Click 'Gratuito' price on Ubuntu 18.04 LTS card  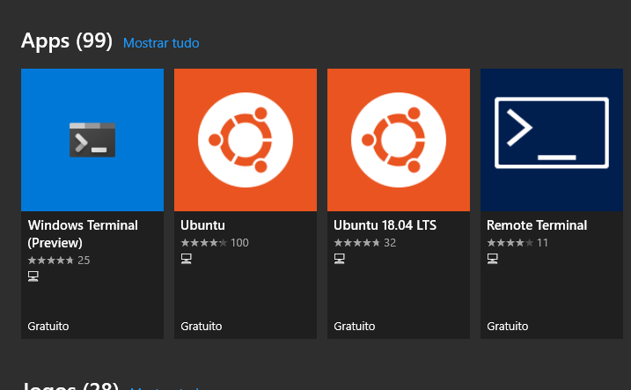(355, 326)
